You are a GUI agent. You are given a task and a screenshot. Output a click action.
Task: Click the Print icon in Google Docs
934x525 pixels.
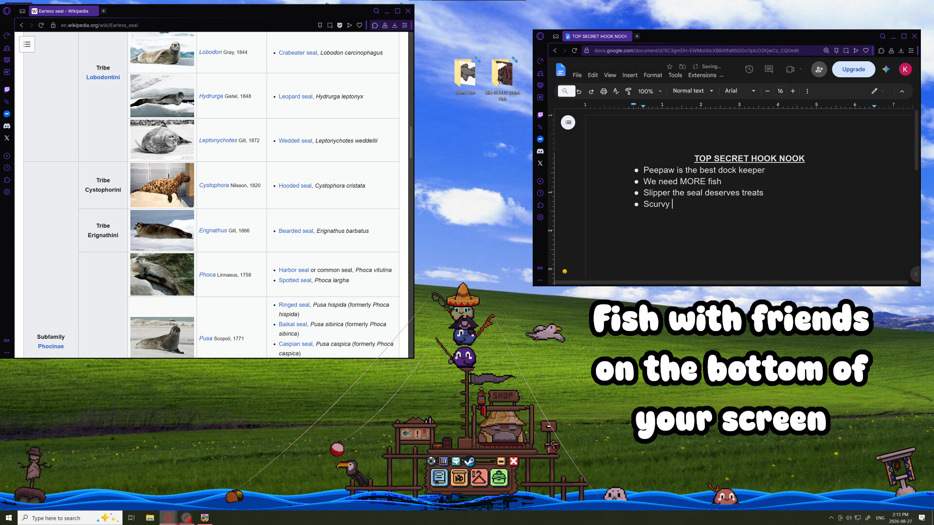click(604, 91)
